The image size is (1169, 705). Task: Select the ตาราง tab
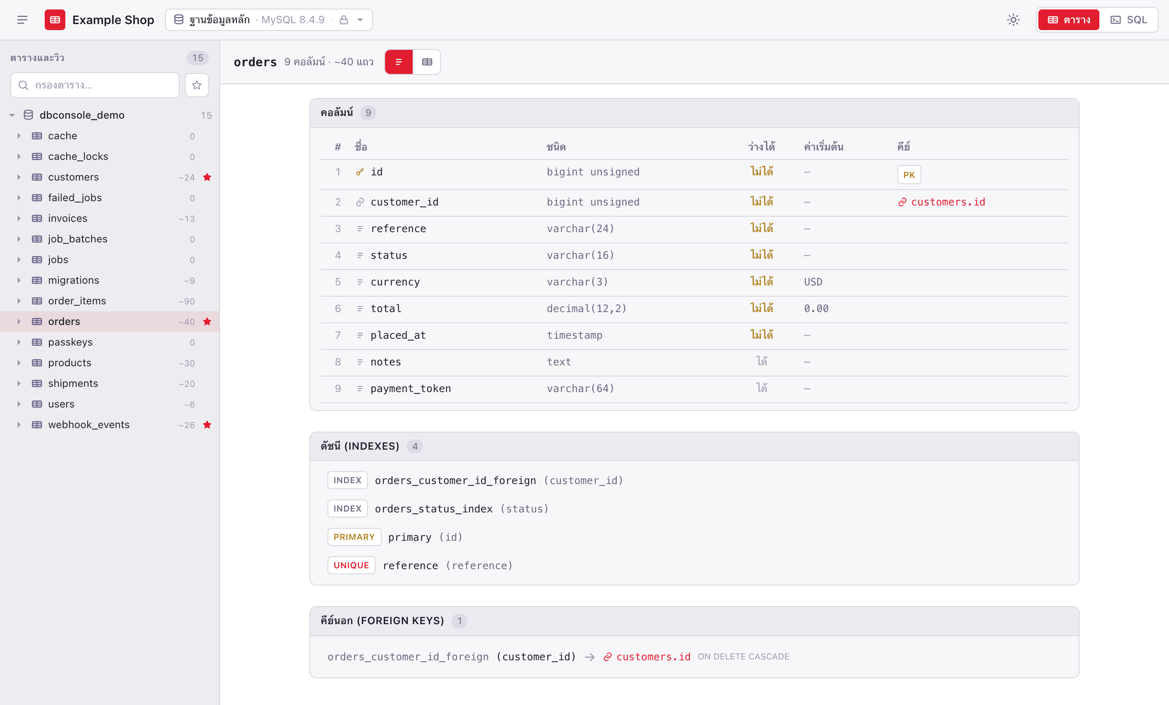[1068, 20]
